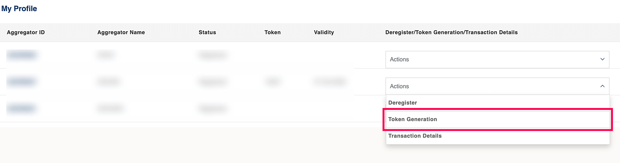Image resolution: width=620 pixels, height=163 pixels.
Task: Collapse the expanded second row Actions dropdown
Action: [497, 86]
